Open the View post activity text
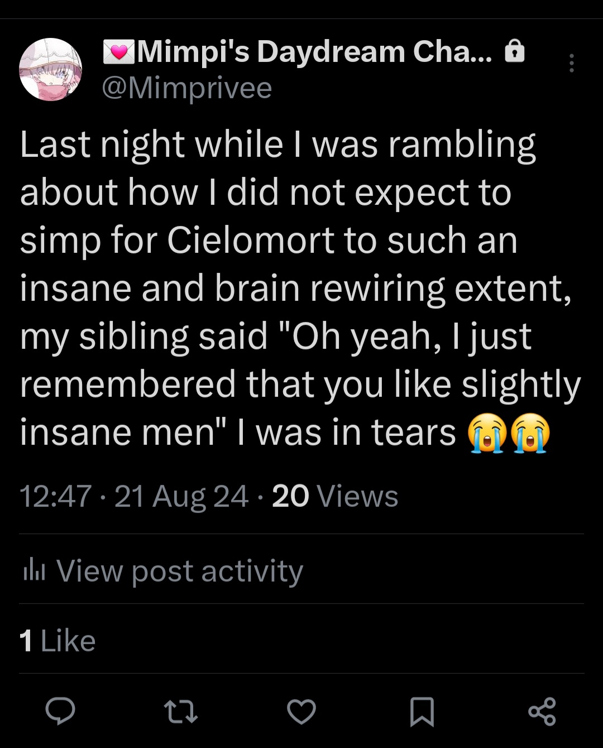 coord(180,571)
